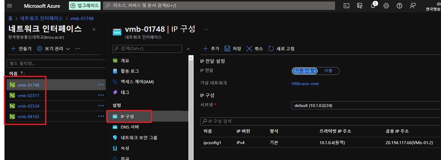Open context menu dots for vmb-03524

click(101, 106)
